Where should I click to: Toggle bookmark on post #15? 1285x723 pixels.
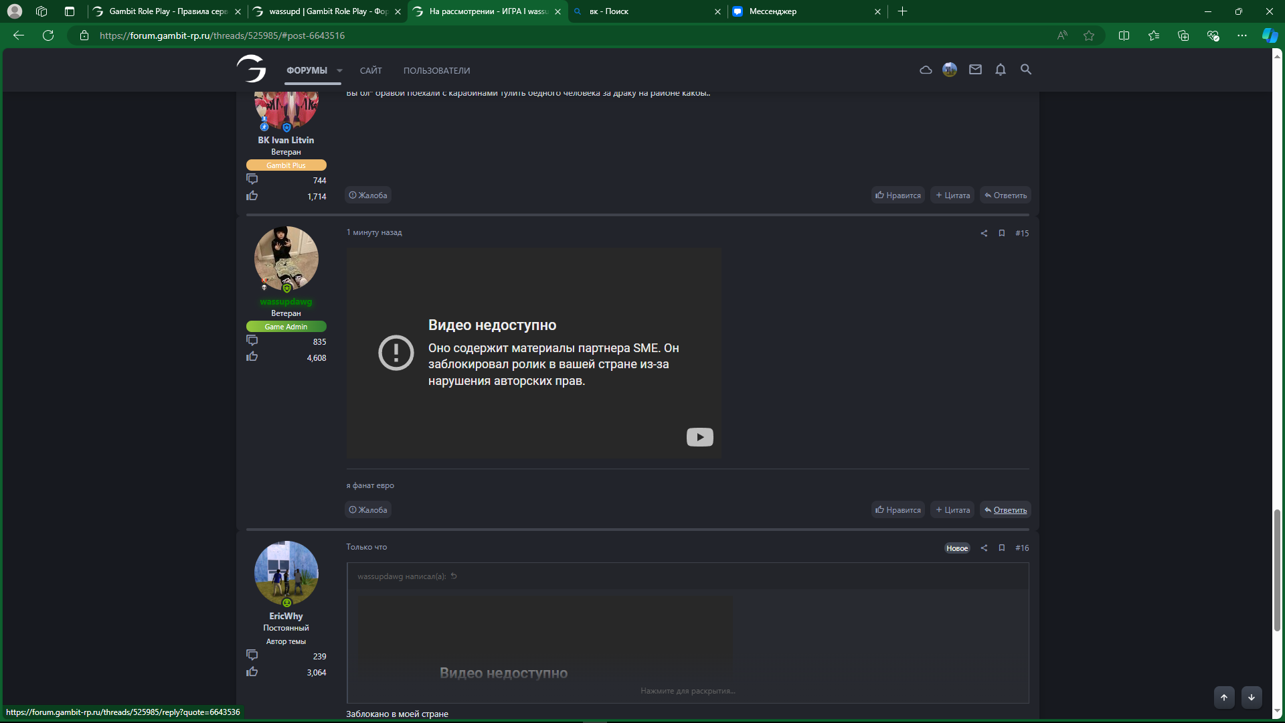click(1001, 233)
